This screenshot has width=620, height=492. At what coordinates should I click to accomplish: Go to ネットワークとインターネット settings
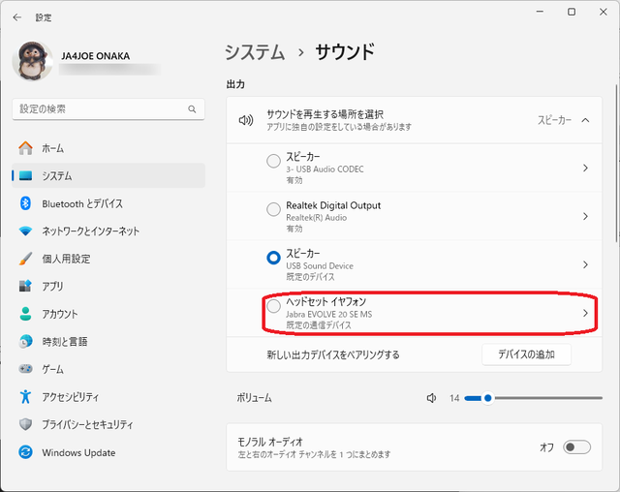108,231
